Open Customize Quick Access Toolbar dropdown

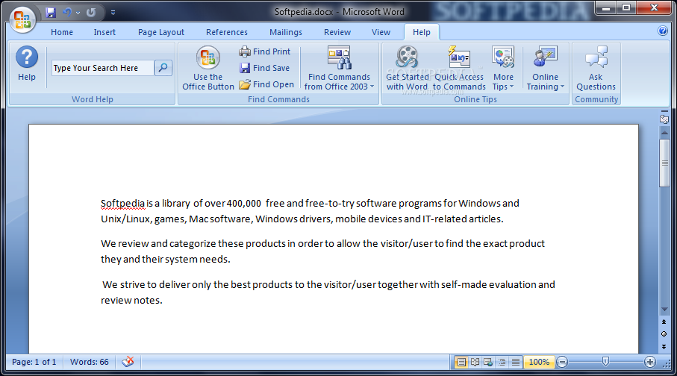113,13
